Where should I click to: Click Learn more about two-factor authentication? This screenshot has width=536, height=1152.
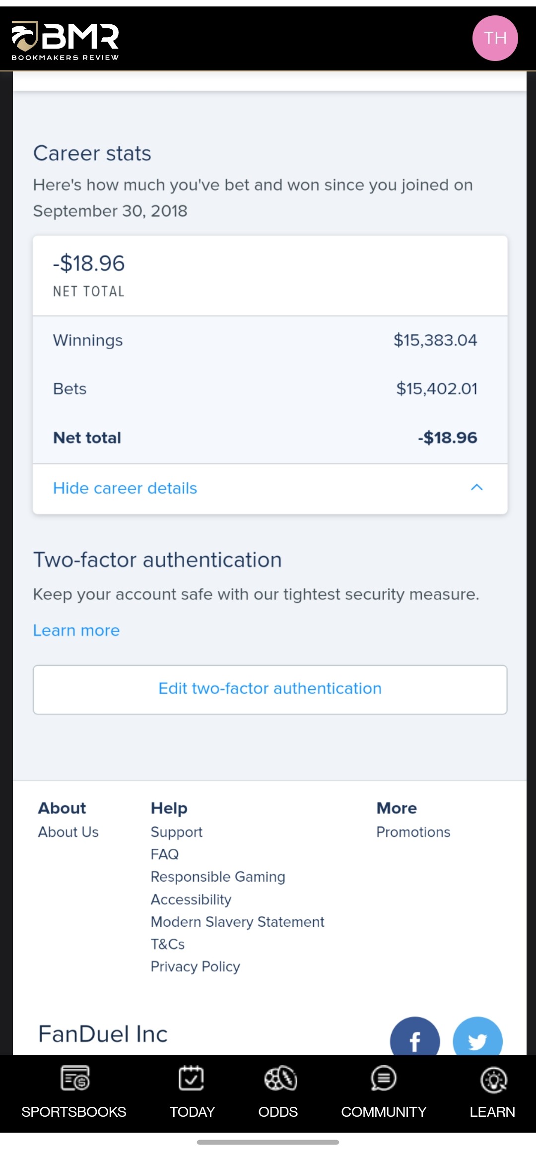[76, 630]
